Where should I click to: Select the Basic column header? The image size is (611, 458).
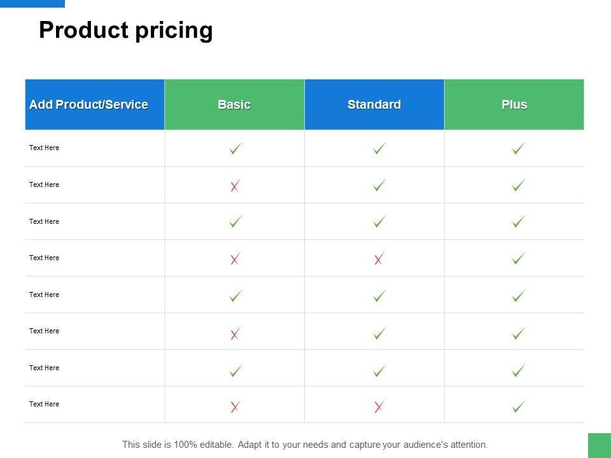(x=234, y=104)
